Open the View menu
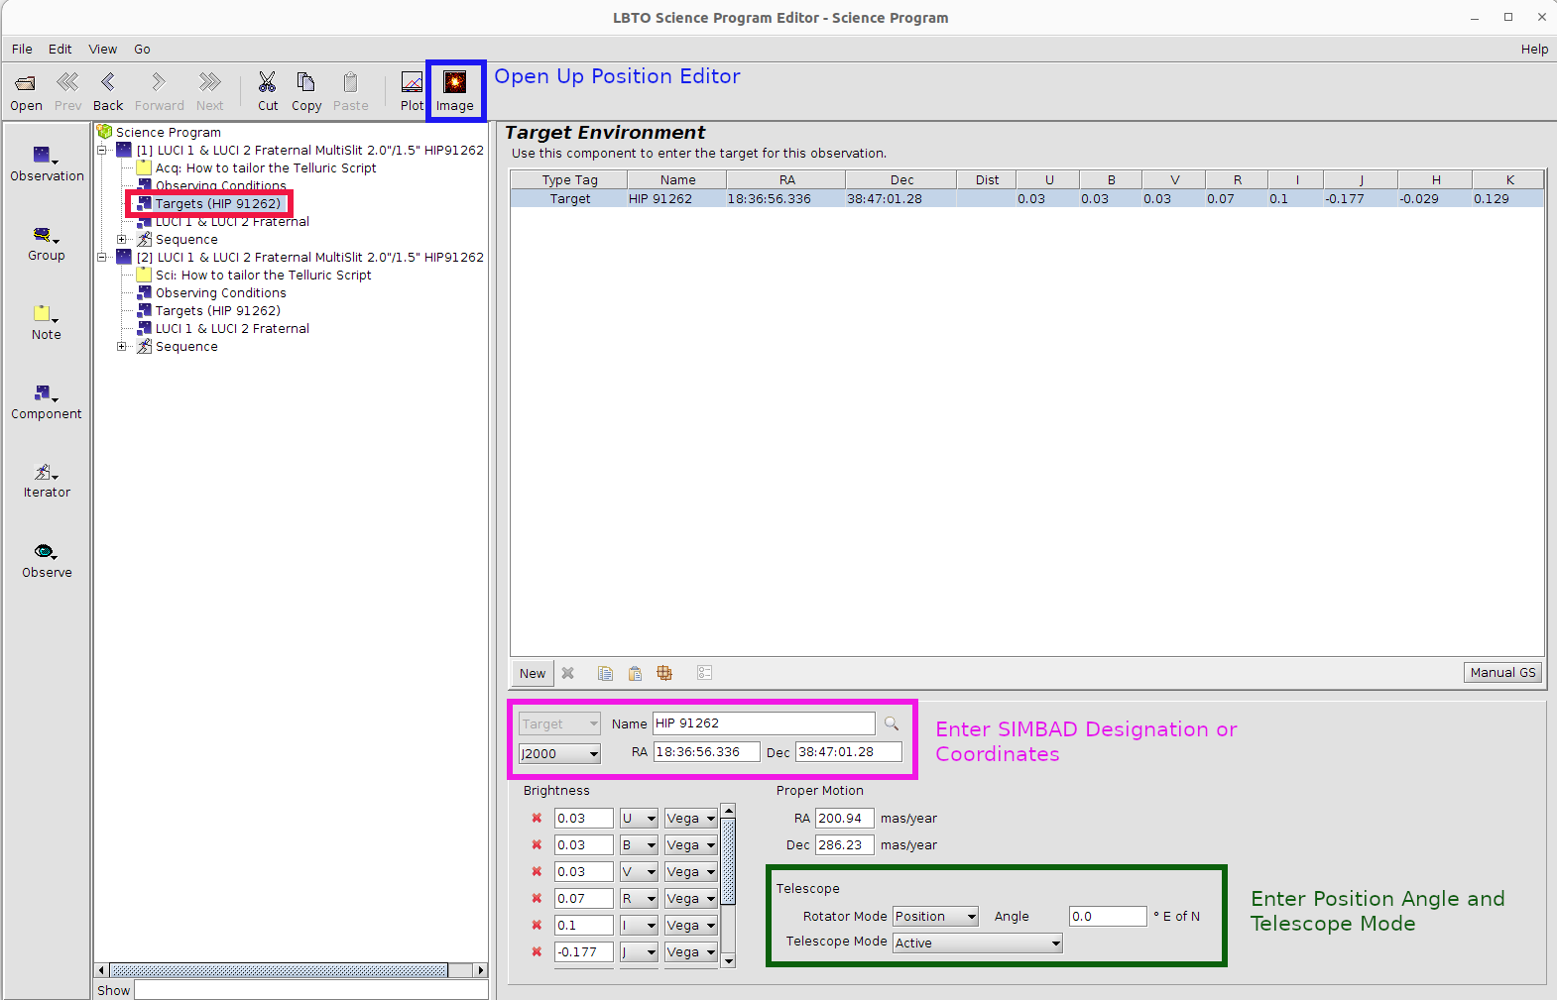The height and width of the screenshot is (1000, 1557). tap(102, 49)
